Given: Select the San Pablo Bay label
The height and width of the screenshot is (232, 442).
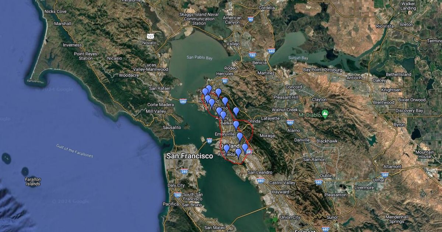Looking at the screenshot, I should pyautogui.click(x=199, y=57).
